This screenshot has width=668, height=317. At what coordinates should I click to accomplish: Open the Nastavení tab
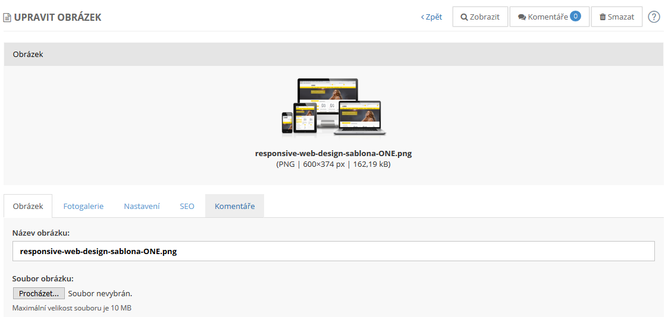point(142,206)
